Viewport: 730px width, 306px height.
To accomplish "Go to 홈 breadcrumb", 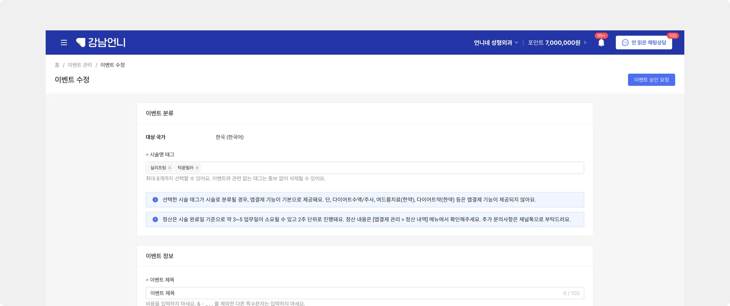I will pyautogui.click(x=57, y=65).
